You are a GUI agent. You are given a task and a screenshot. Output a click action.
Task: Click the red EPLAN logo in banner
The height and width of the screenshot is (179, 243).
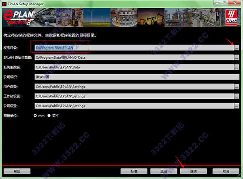coord(231,17)
